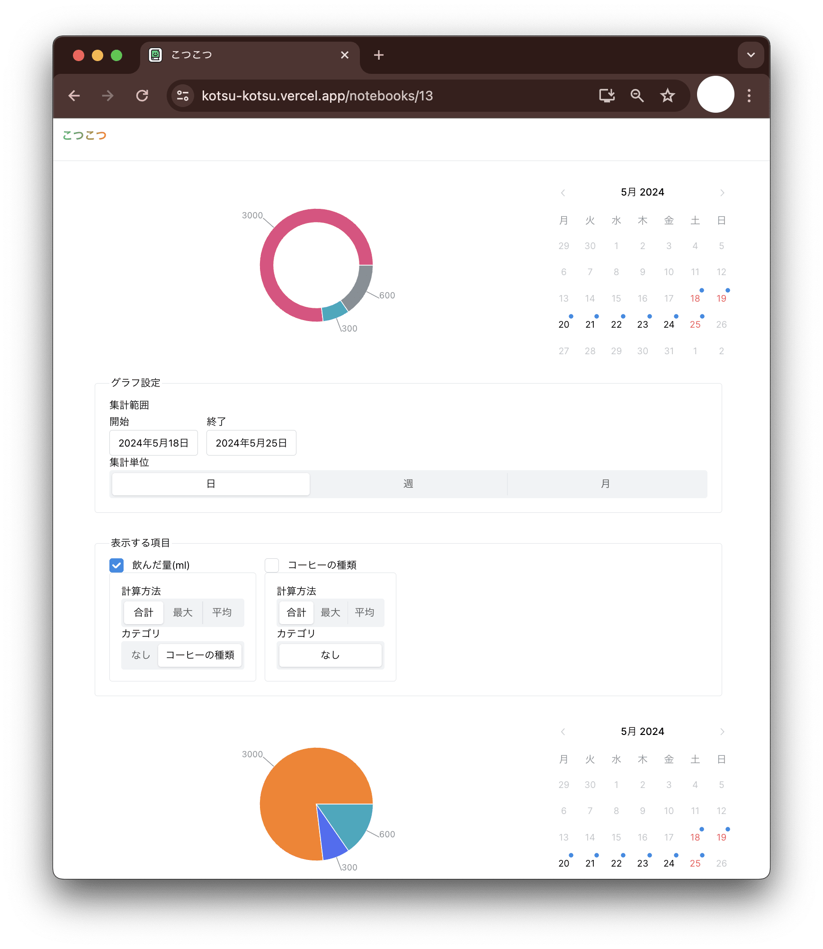Viewport: 823px width, 949px height.
Task: Open site information icon in address bar
Action: pyautogui.click(x=183, y=96)
